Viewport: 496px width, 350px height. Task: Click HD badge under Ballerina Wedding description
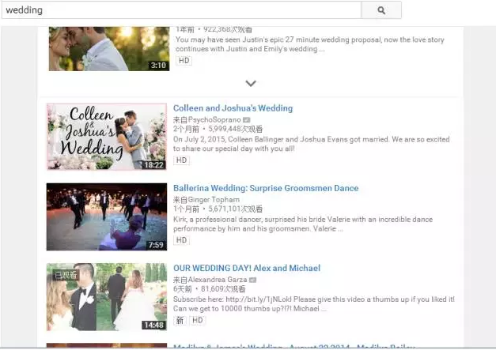[181, 240]
